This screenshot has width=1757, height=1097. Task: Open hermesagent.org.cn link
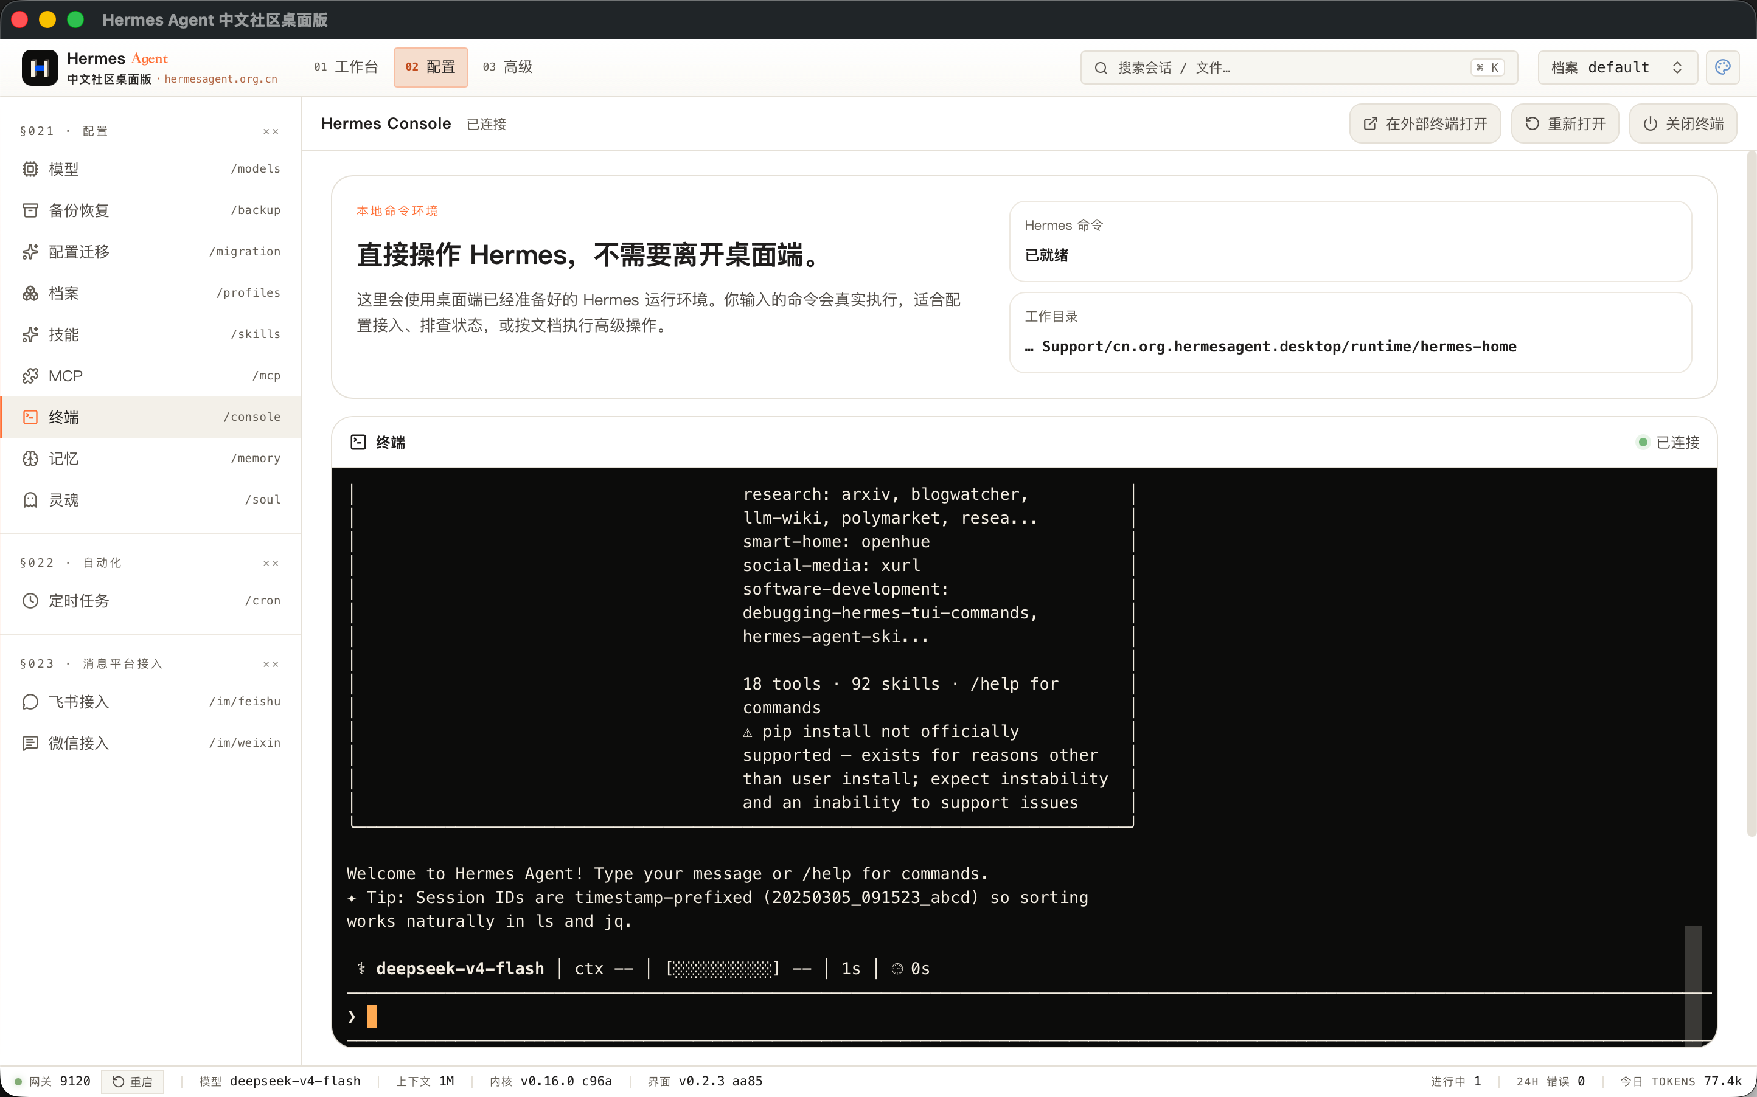point(221,79)
